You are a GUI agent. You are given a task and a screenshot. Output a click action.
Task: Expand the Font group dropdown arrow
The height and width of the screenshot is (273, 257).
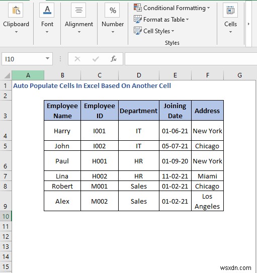[x=47, y=32]
